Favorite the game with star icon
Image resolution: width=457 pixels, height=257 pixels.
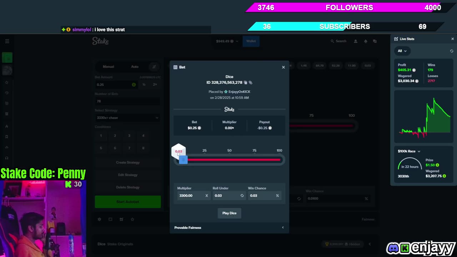coord(132,219)
